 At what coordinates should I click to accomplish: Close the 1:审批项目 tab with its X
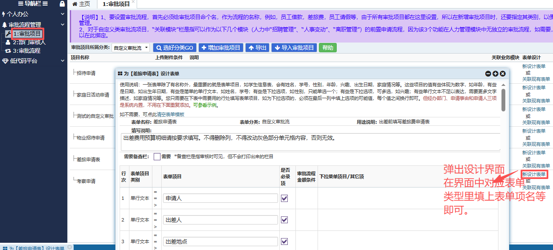[x=133, y=2]
